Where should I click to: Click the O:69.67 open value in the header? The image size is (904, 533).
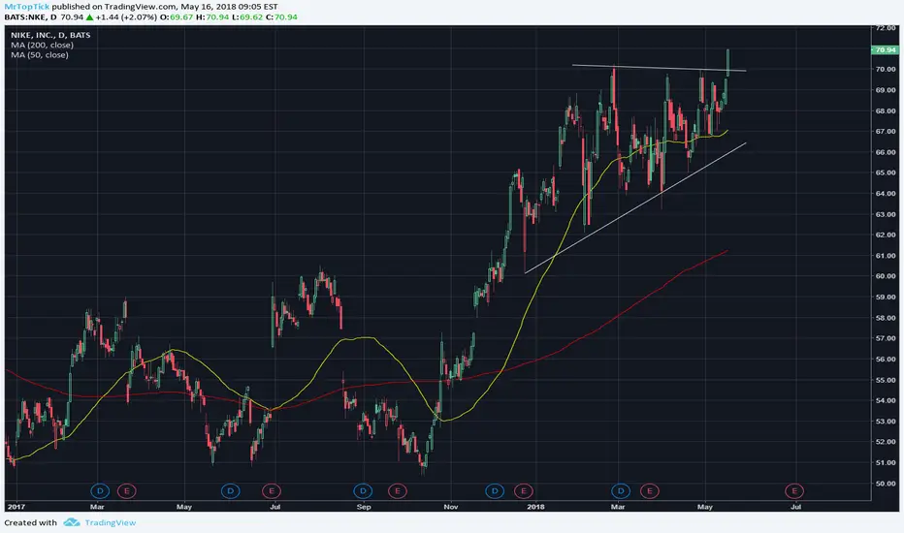point(177,17)
